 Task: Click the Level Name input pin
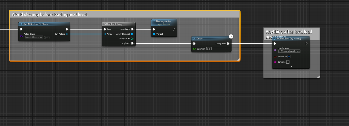point(275,50)
